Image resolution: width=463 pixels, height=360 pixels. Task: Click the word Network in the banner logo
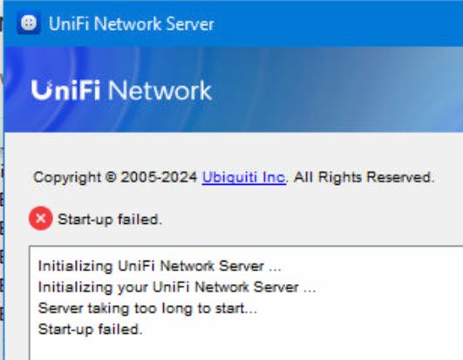pyautogui.click(x=160, y=91)
